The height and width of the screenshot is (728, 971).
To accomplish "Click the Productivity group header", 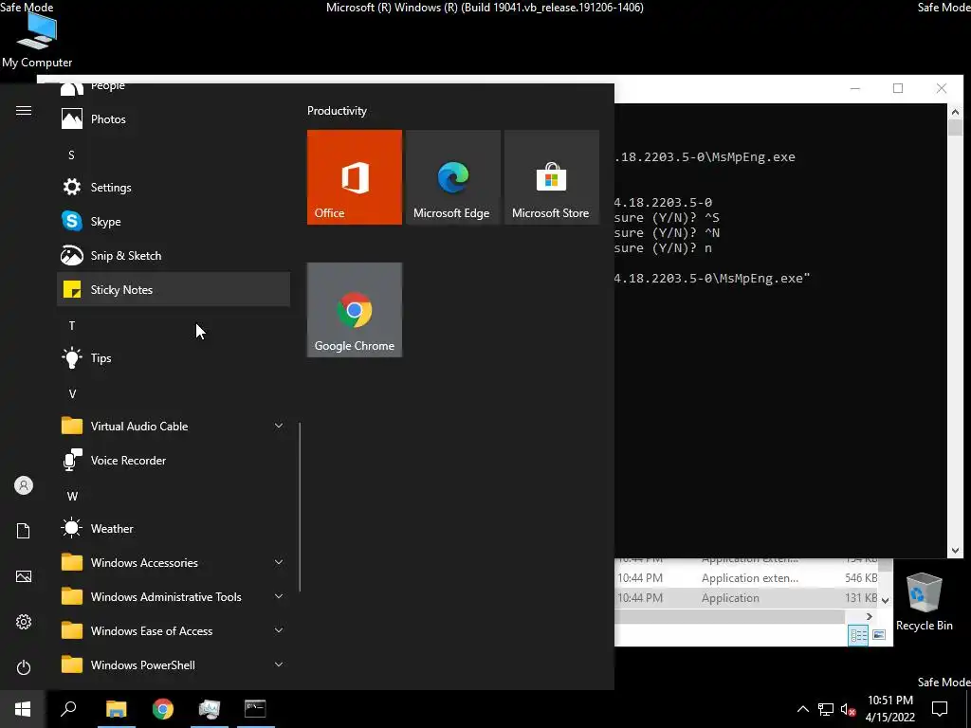I will [337, 111].
